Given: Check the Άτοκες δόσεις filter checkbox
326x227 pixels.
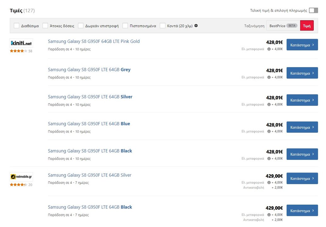Looking at the screenshot, I should [x=45, y=26].
